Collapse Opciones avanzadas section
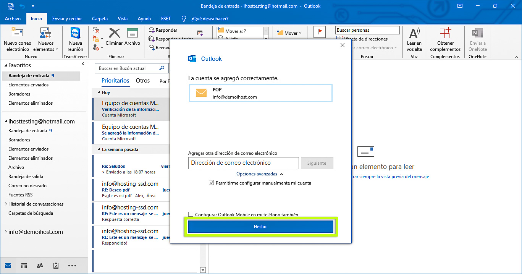 point(260,174)
